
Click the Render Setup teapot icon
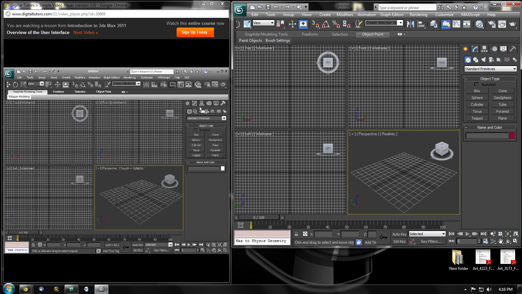point(491,24)
